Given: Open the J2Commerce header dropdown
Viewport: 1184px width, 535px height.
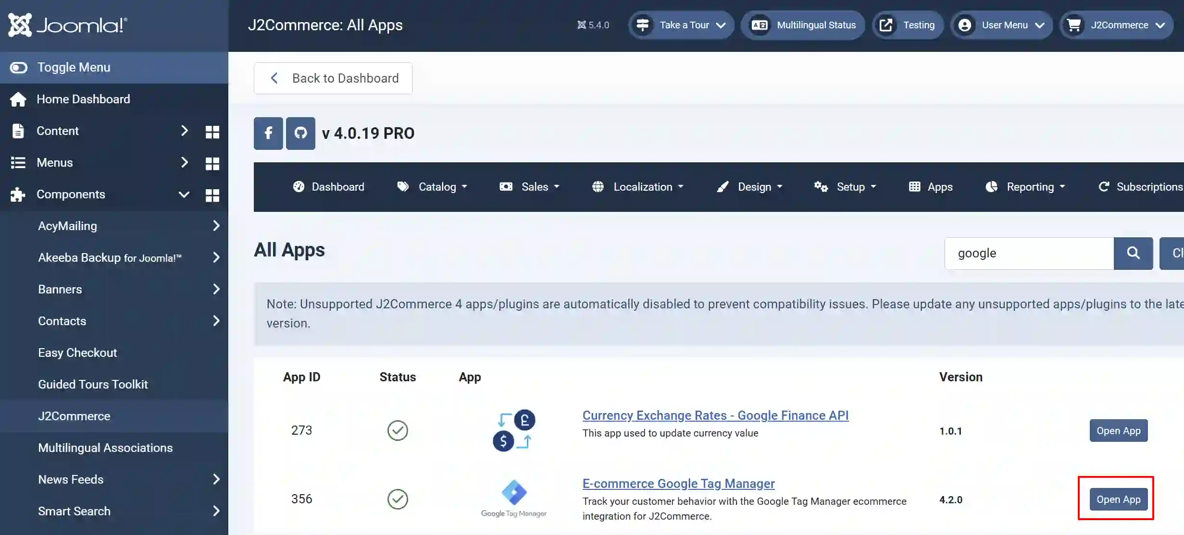Looking at the screenshot, I should click(x=1117, y=25).
